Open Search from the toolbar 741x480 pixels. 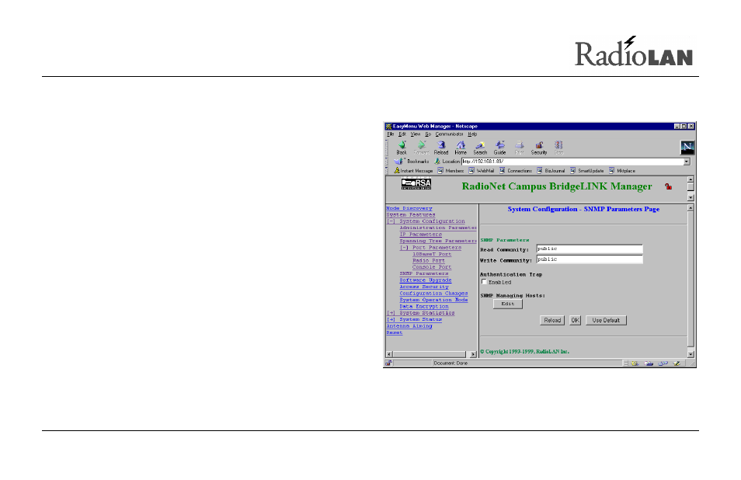(480, 148)
